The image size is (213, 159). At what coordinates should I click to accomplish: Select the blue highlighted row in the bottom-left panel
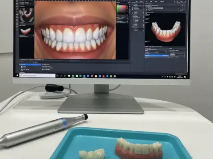30,64
